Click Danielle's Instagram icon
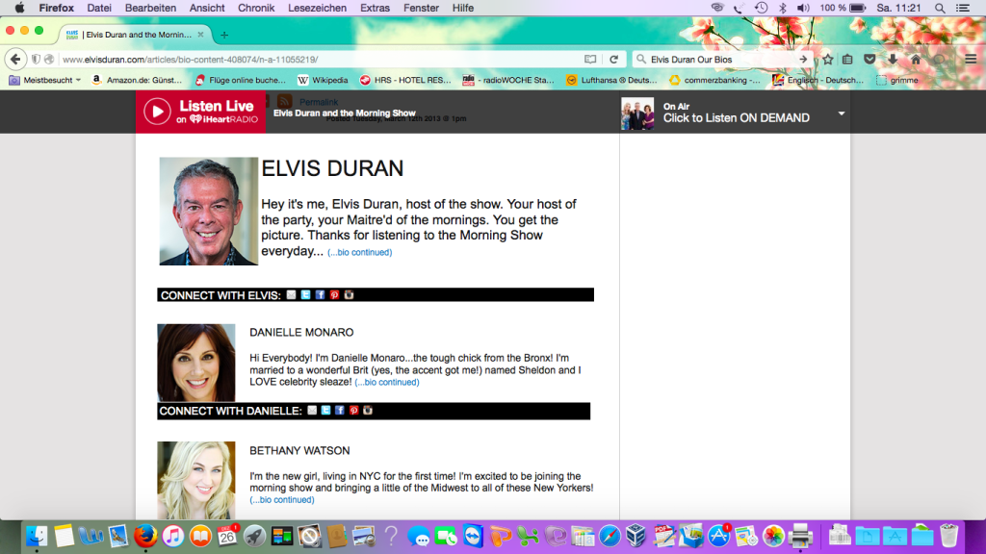 click(x=368, y=411)
